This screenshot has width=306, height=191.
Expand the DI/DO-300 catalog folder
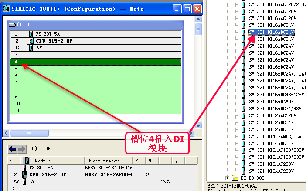tap(227, 178)
